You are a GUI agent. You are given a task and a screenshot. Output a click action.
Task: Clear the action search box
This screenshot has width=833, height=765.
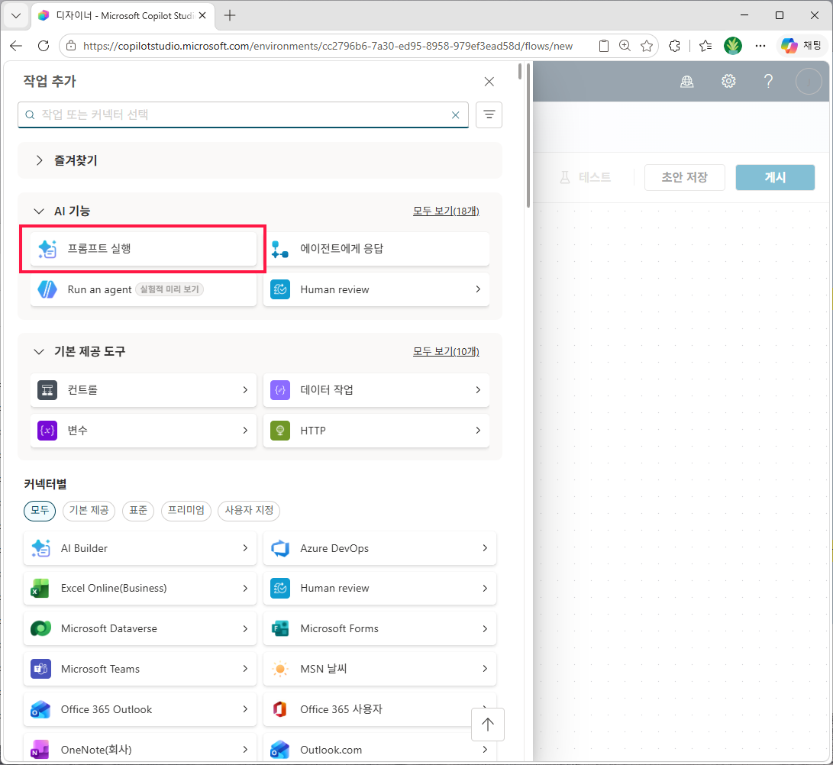[455, 115]
